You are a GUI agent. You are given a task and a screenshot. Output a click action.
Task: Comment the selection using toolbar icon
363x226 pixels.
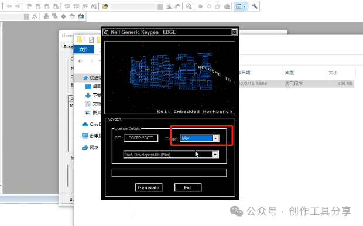pos(85,6)
